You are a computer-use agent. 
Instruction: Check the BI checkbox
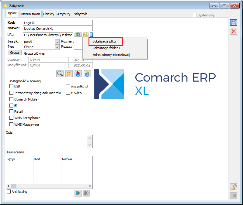point(11,105)
